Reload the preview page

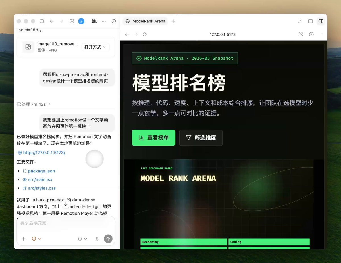click(145, 34)
